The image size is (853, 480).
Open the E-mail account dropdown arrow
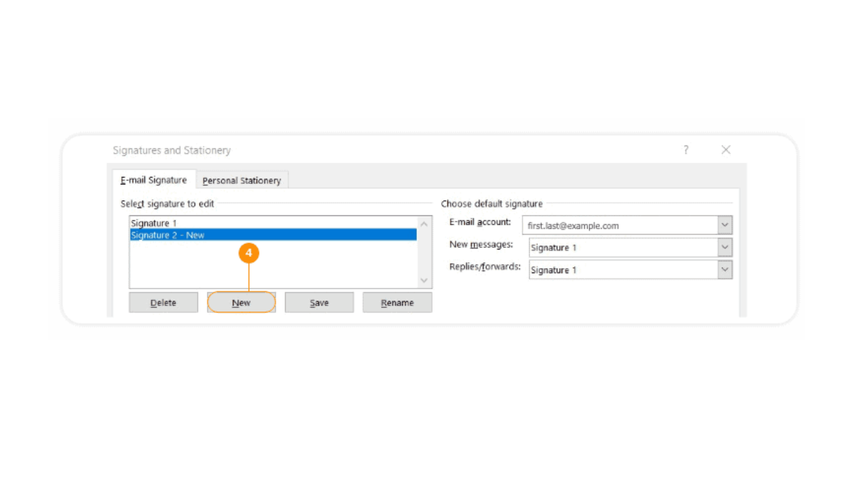(x=725, y=225)
